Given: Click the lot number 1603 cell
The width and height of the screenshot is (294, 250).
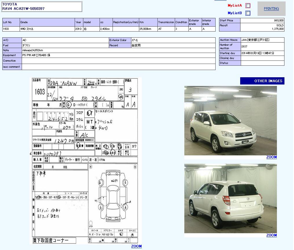Looking at the screenshot, I should (11, 29).
